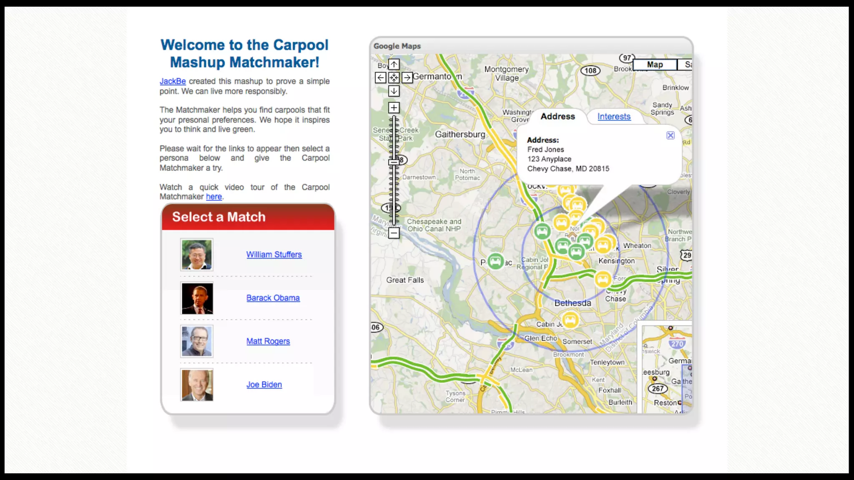Click Joe Biden photo thumbnail
The height and width of the screenshot is (480, 854).
pos(197,385)
